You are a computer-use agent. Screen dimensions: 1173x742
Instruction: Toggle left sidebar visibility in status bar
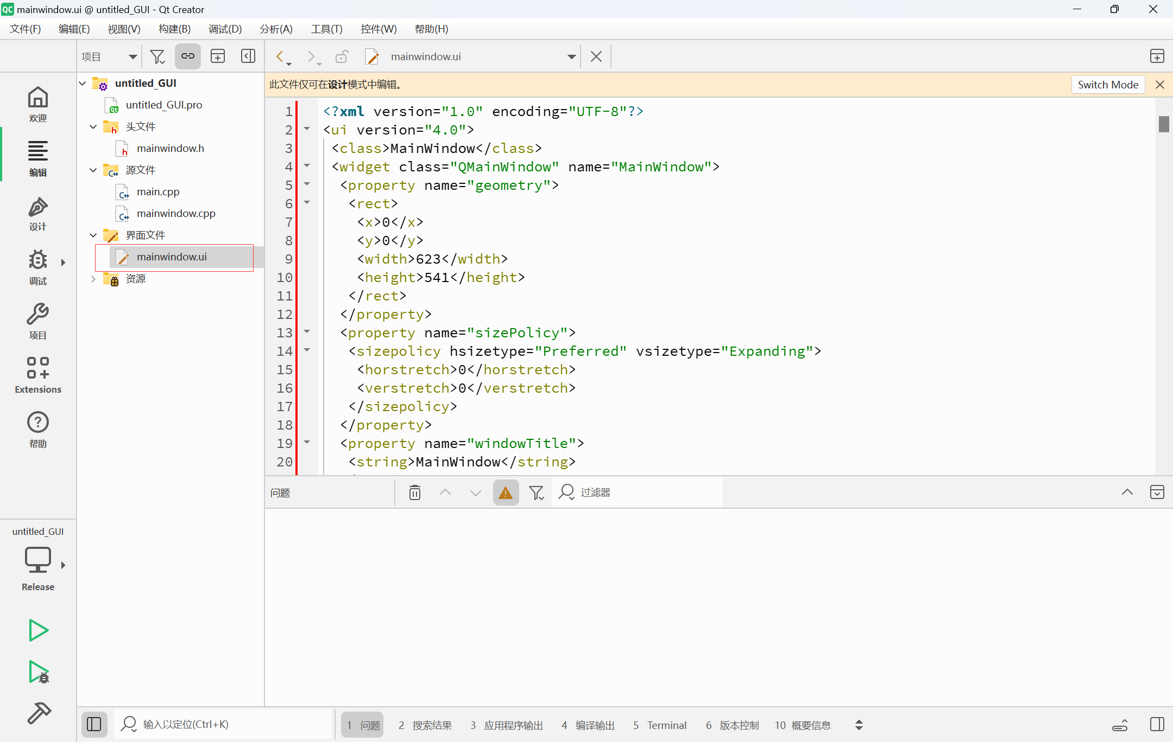[x=94, y=725]
